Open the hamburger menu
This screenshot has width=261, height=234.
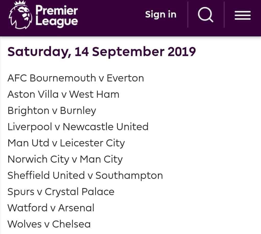click(x=243, y=15)
